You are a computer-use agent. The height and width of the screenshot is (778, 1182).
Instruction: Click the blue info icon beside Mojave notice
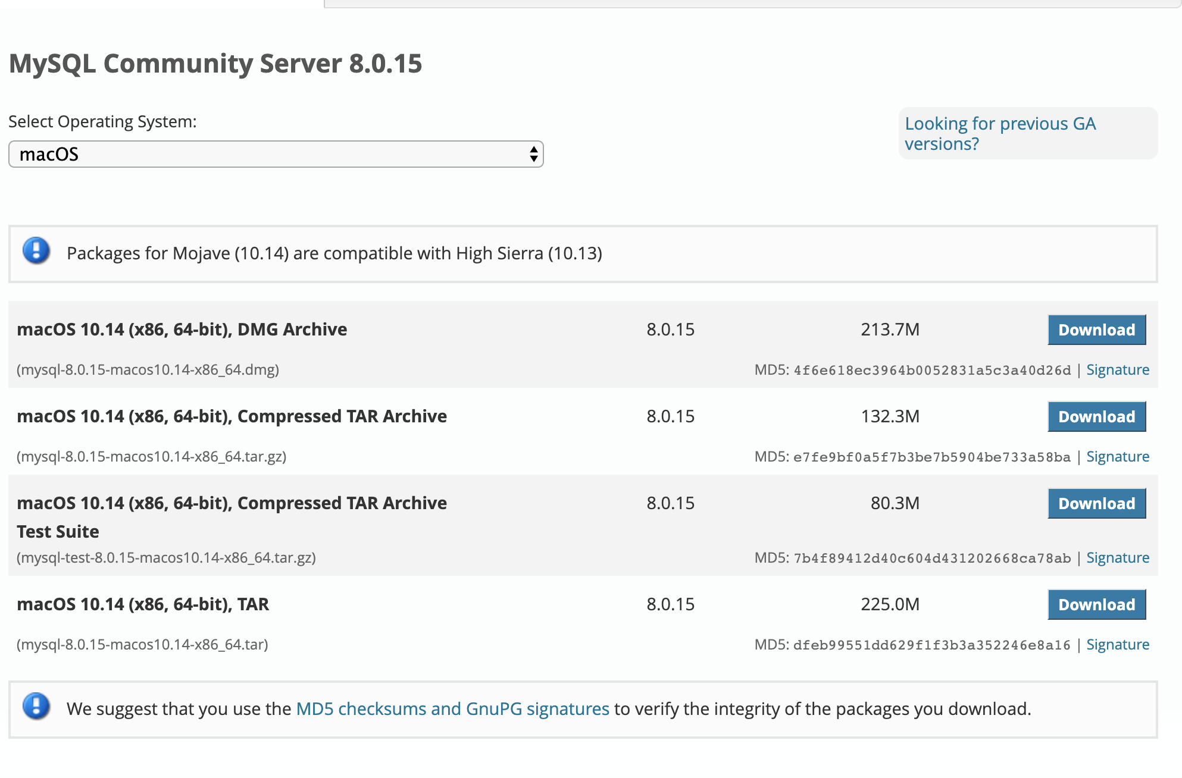coord(36,251)
